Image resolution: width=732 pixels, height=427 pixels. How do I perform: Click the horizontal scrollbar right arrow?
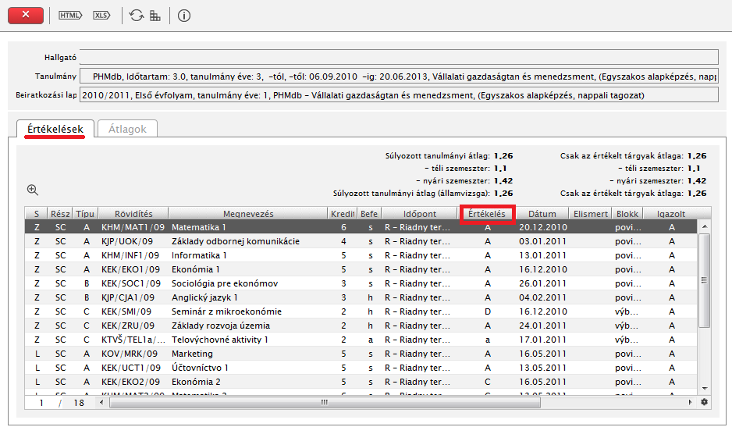(690, 402)
